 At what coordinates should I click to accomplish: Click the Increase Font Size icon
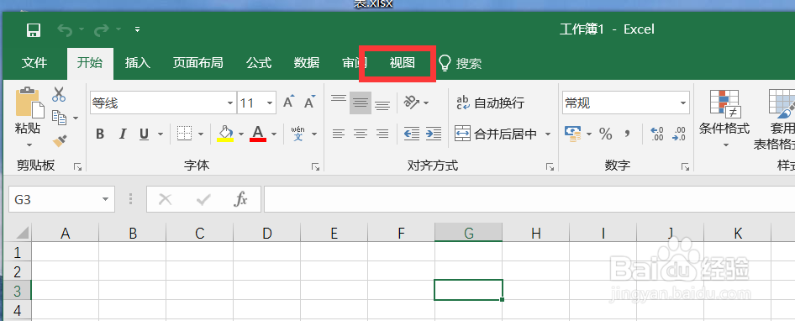tap(289, 102)
